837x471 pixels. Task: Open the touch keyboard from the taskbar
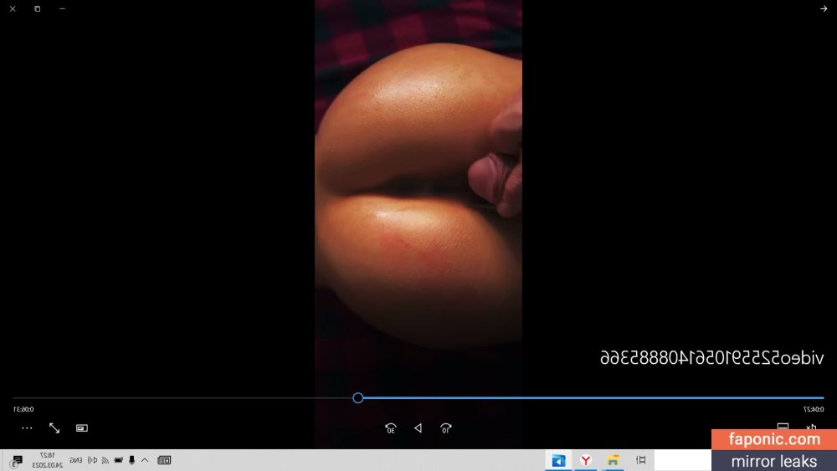click(164, 460)
